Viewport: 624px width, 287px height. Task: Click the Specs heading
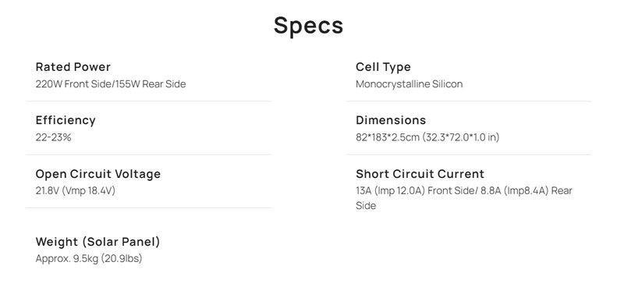point(308,27)
